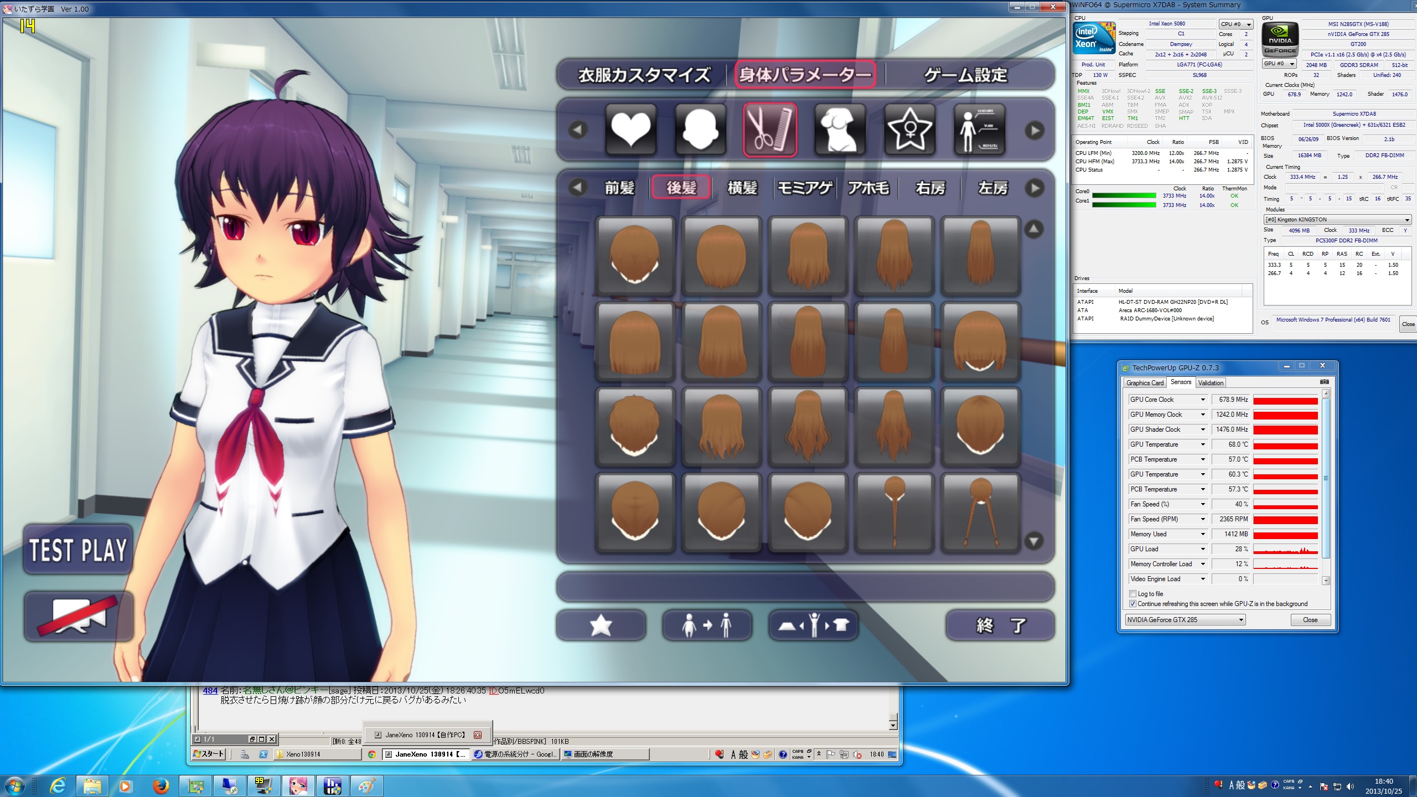Choose the twin braids hairstyle thumbnail
This screenshot has height=797, width=1417.
point(980,513)
